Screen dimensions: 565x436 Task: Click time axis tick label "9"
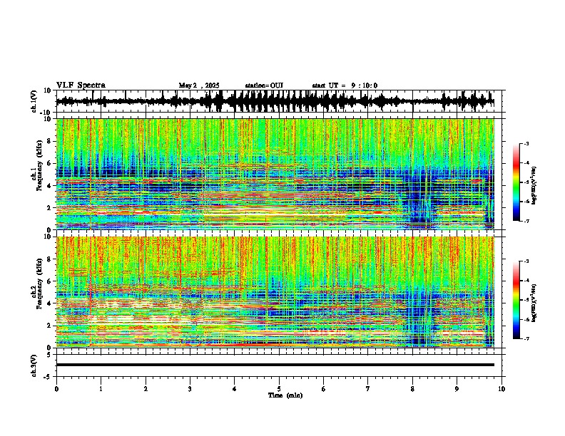[x=457, y=389]
